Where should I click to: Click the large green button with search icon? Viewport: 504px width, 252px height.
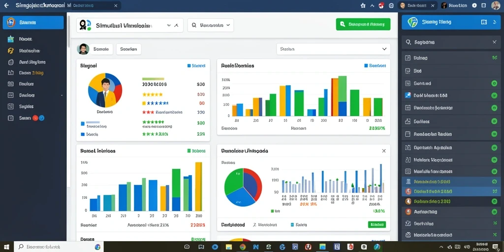pos(363,24)
